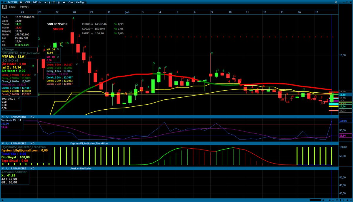Viewport: 353px width, 202px height.
Task: Open IND tab of FsystemV2 panel
Action: 32,143
